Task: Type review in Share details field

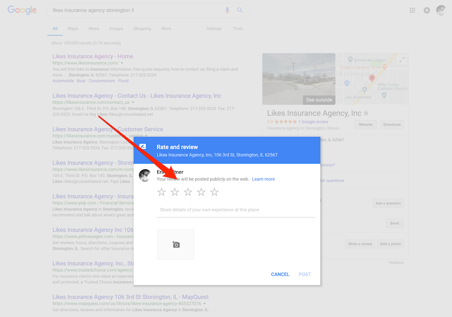Action: click(236, 210)
